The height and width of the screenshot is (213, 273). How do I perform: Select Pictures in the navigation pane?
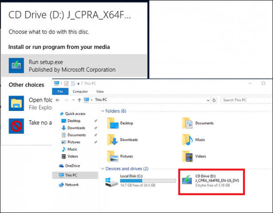[71, 142]
